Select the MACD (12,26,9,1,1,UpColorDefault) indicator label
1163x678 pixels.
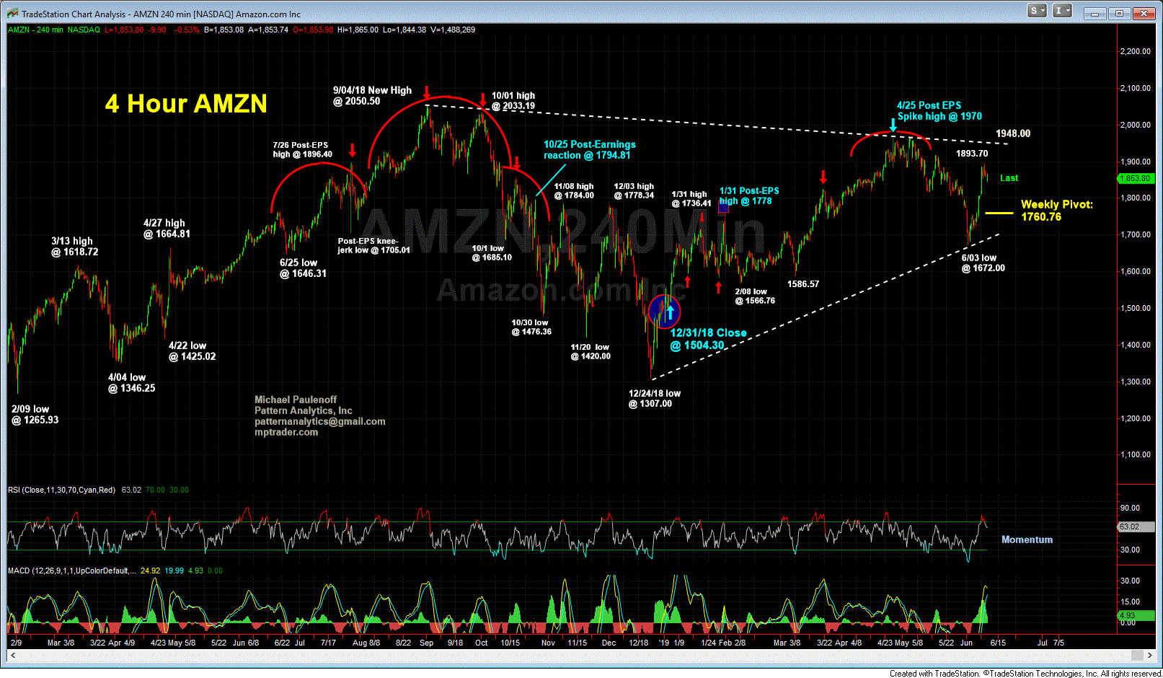pos(71,571)
